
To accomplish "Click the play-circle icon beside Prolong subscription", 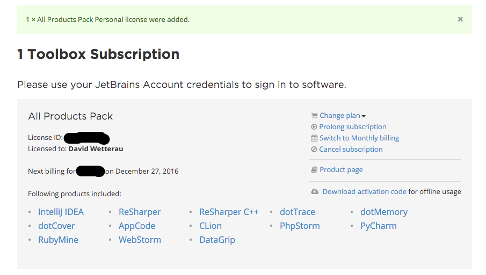I will 314,127.
